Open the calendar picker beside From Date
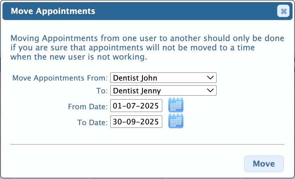 pos(176,105)
